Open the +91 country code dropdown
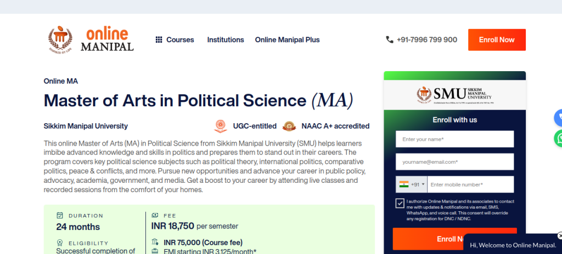Viewport: 562px width, 254px height. (412, 184)
